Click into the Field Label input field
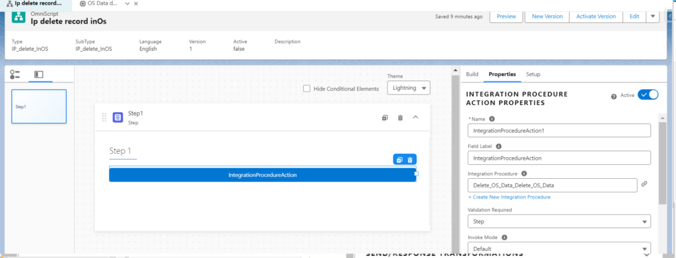Screen dimensions: 676x258 click(559, 158)
